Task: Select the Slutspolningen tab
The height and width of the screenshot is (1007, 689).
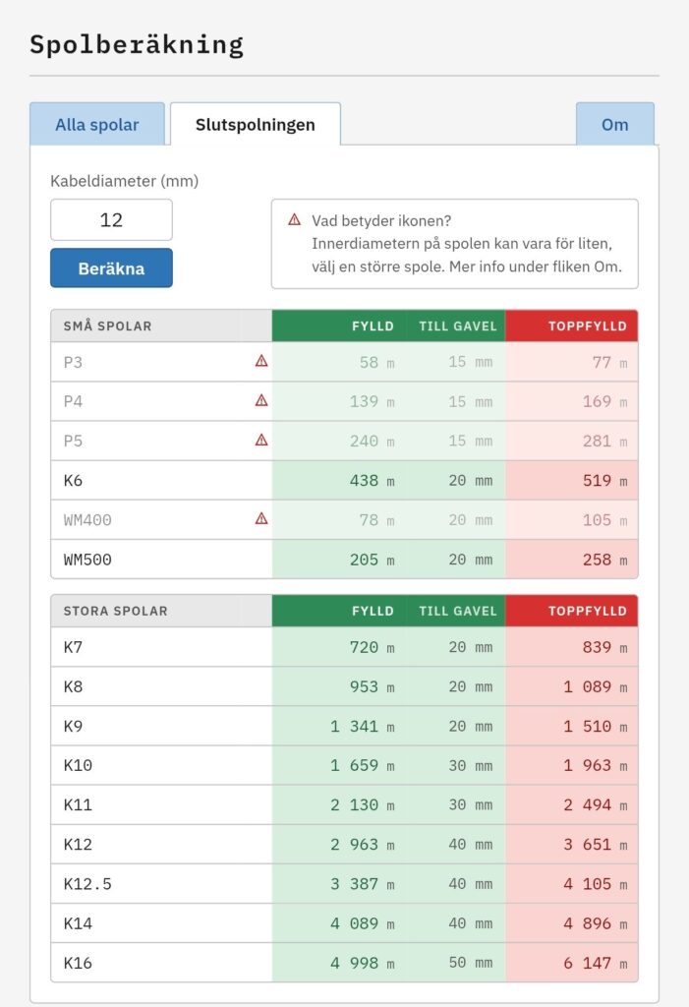Action: [x=256, y=125]
